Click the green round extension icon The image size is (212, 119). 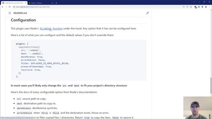[x=199, y=7]
